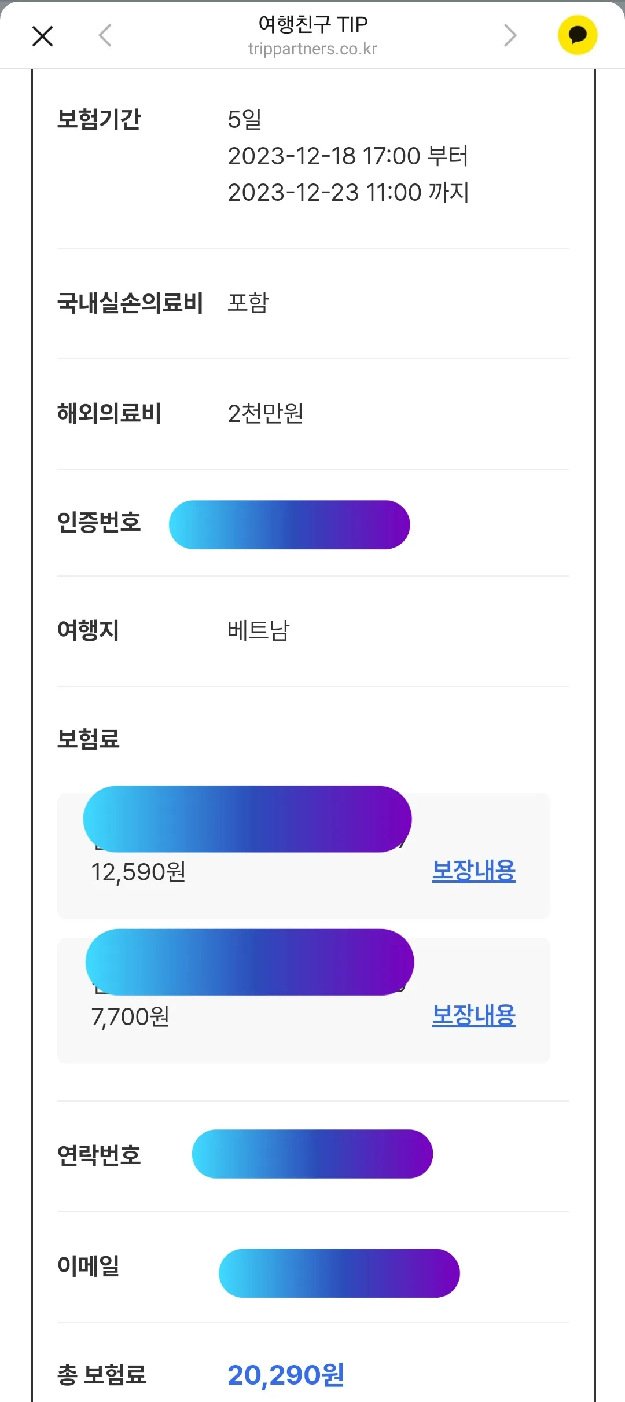
Task: Tap the 여행지 베트남 value
Action: pos(258,630)
